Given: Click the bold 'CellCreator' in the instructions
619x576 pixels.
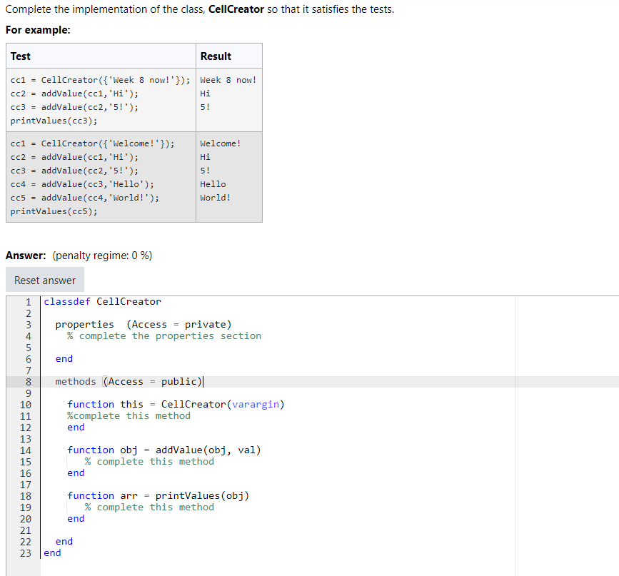Looking at the screenshot, I should click(236, 9).
